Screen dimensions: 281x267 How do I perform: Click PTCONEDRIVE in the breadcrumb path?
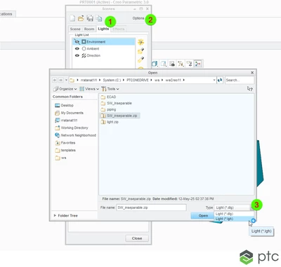(x=138, y=80)
